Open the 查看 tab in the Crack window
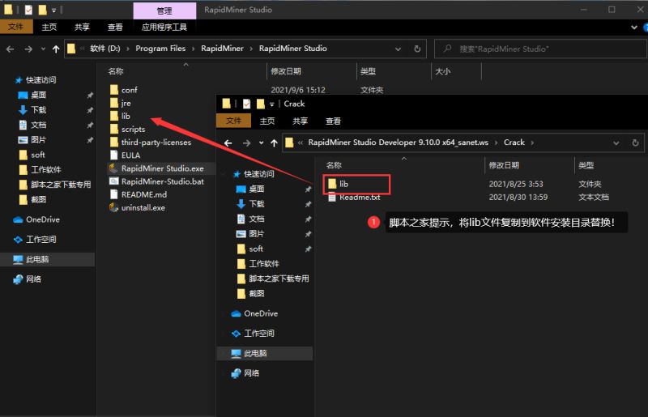 pyautogui.click(x=333, y=121)
